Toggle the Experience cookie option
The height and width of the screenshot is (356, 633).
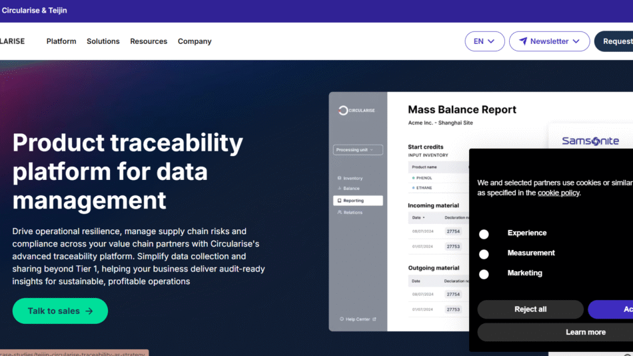click(484, 234)
